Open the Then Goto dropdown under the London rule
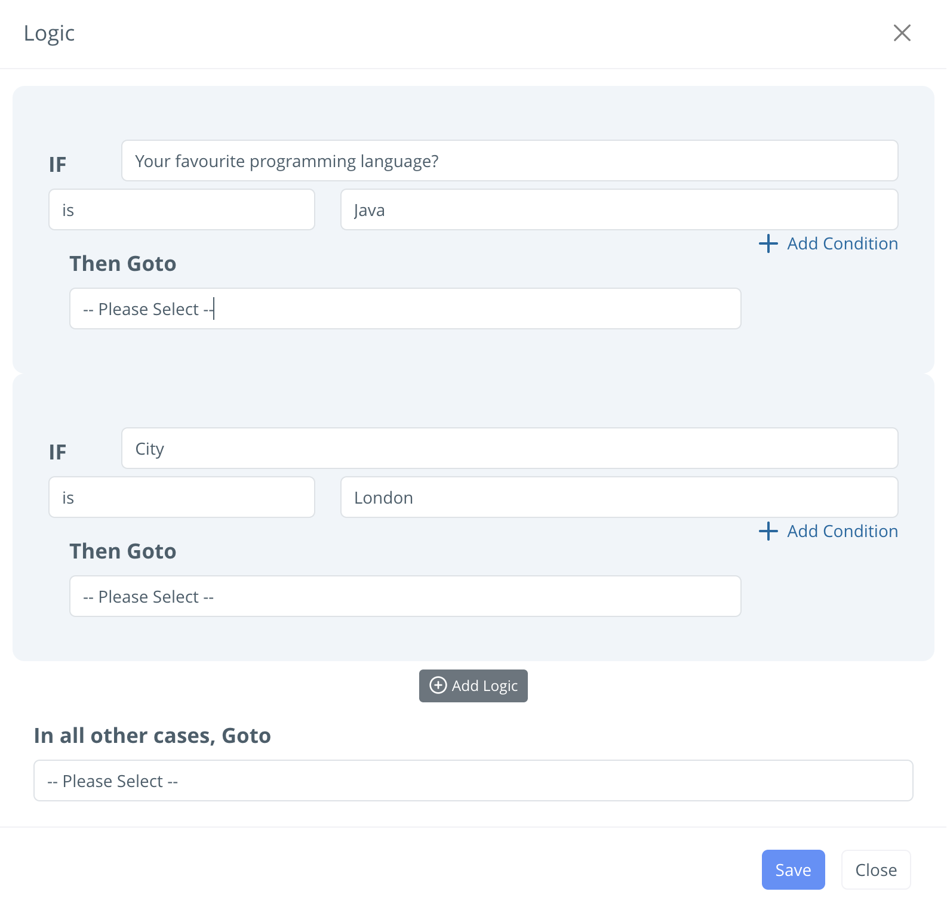This screenshot has width=947, height=907. pyautogui.click(x=405, y=597)
